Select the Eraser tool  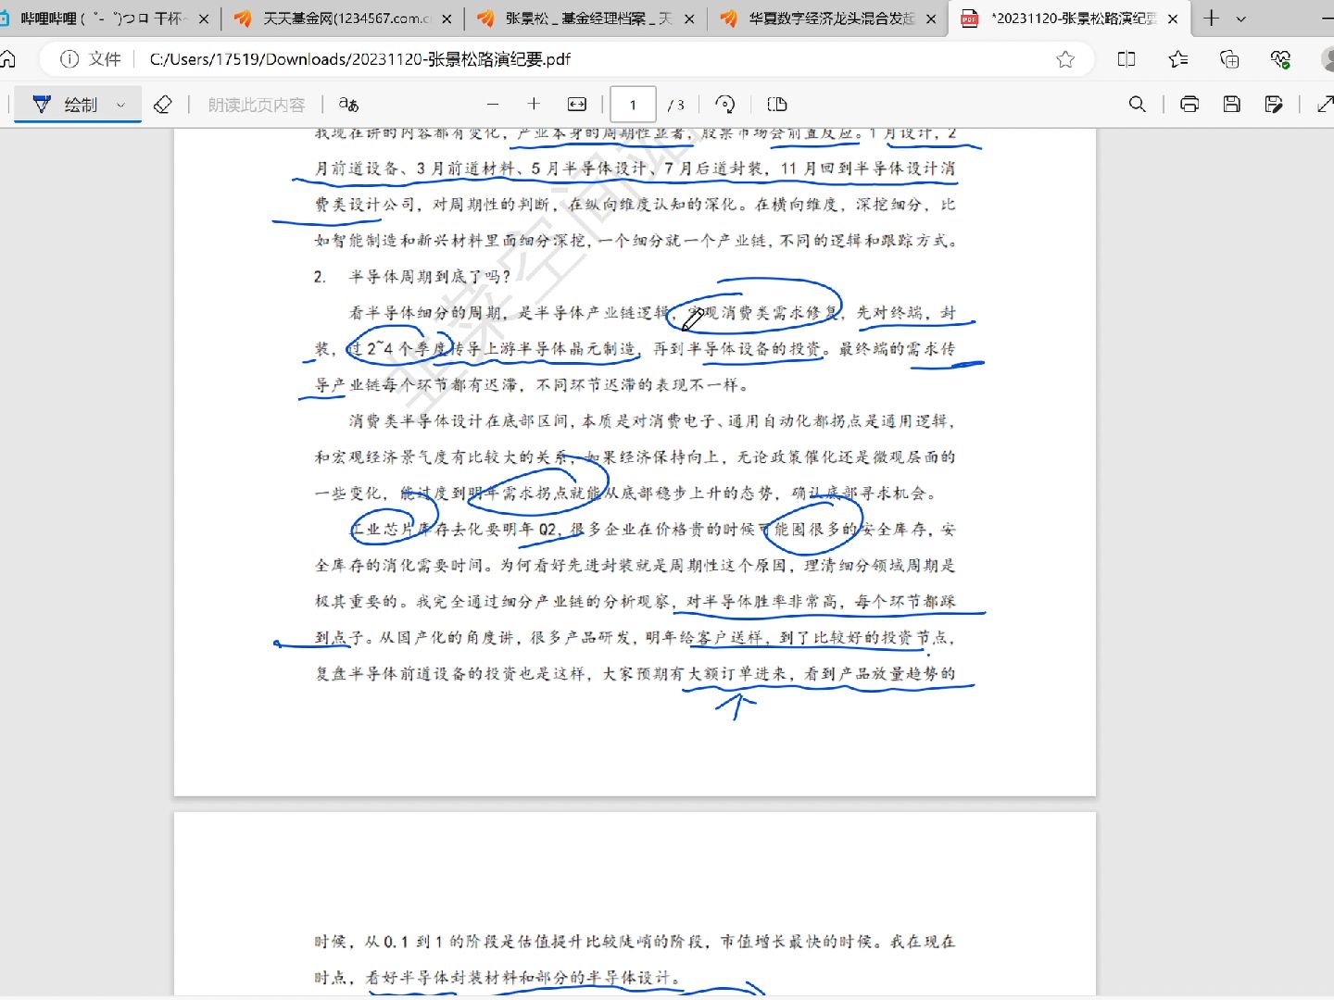[163, 105]
